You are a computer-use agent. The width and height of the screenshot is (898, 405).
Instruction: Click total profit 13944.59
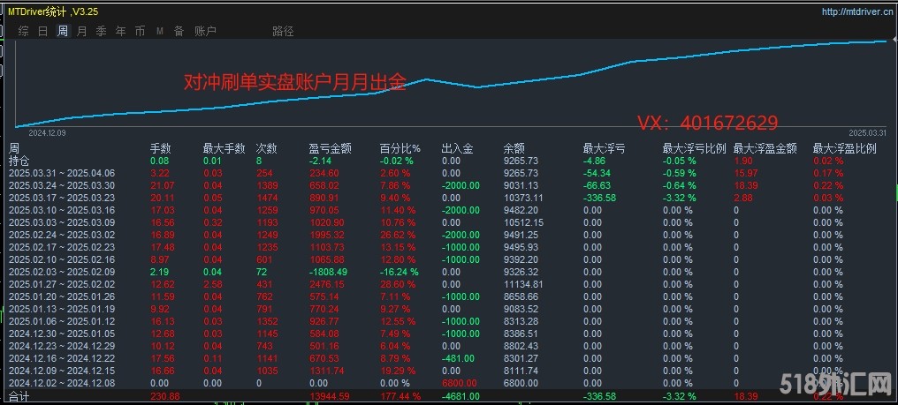pyautogui.click(x=330, y=396)
